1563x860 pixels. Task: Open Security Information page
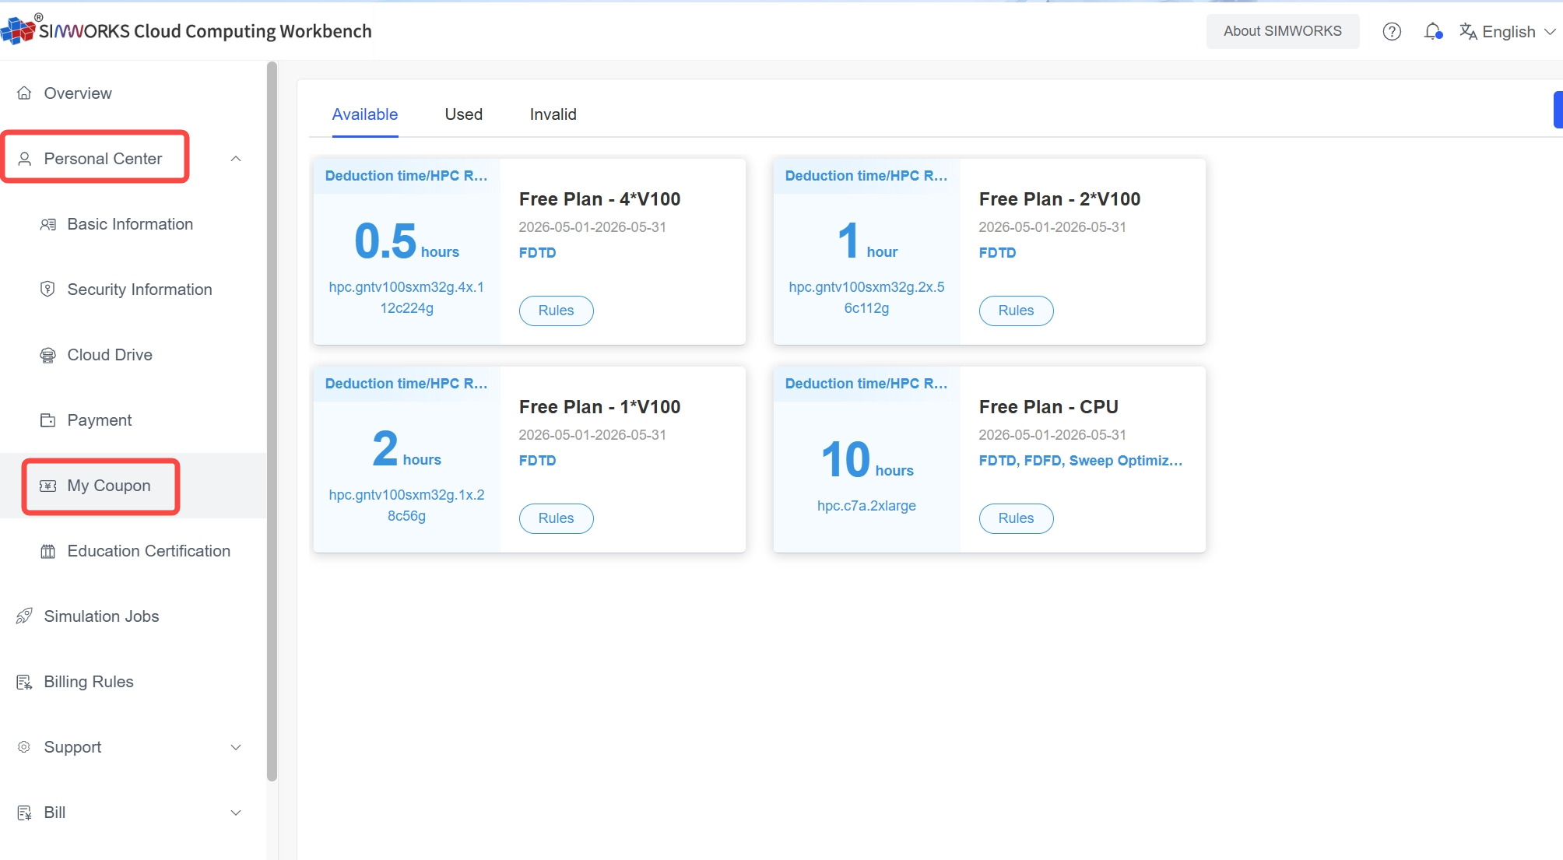[133, 290]
